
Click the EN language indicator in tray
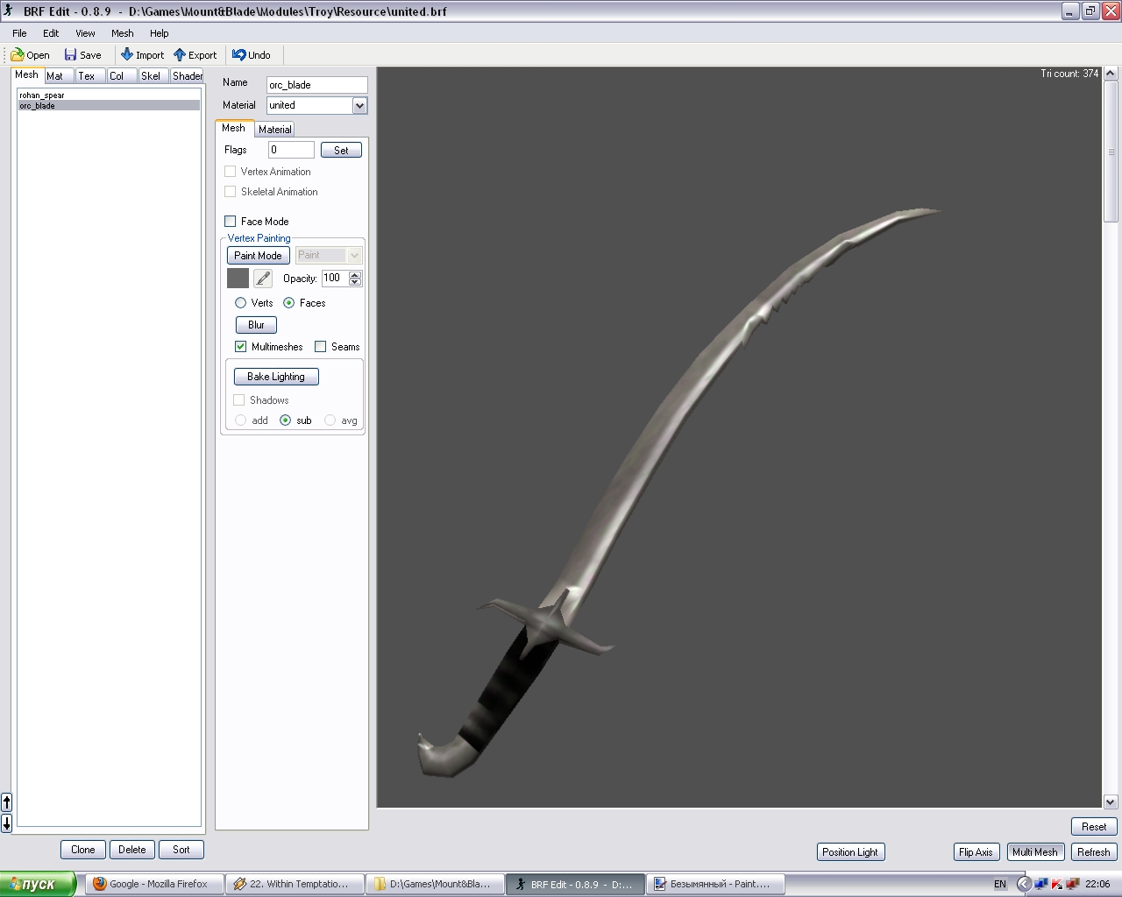point(1000,884)
